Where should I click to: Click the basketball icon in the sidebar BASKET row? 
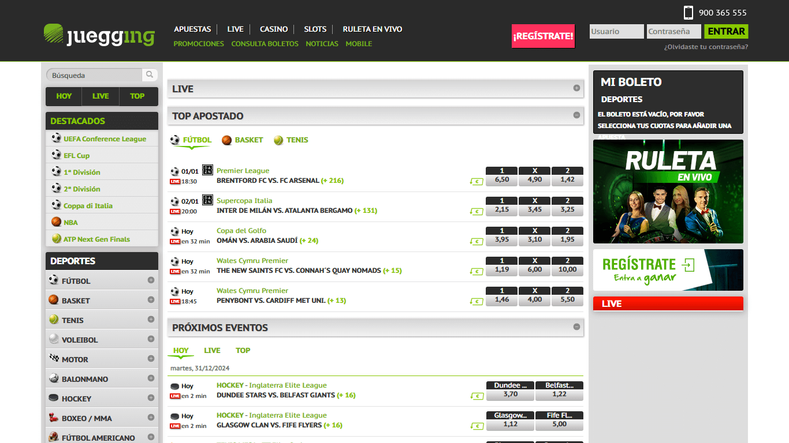coord(54,300)
